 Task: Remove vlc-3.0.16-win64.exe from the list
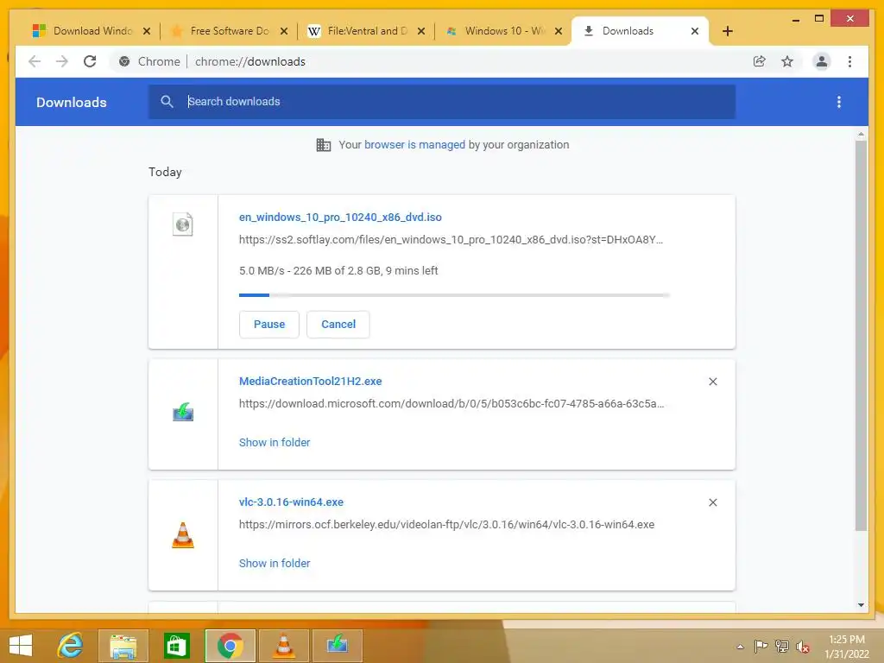712,502
